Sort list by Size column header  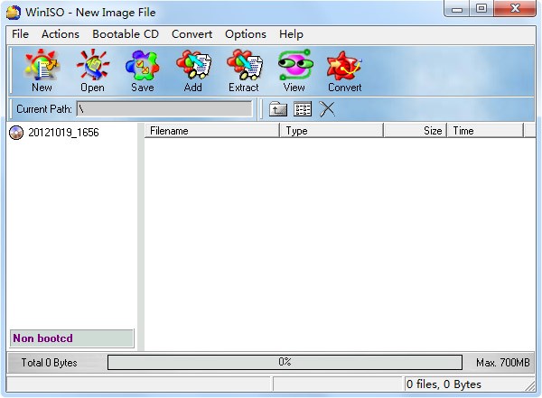(416, 131)
